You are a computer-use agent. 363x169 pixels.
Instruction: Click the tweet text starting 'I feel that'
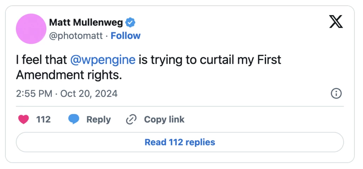pos(42,60)
